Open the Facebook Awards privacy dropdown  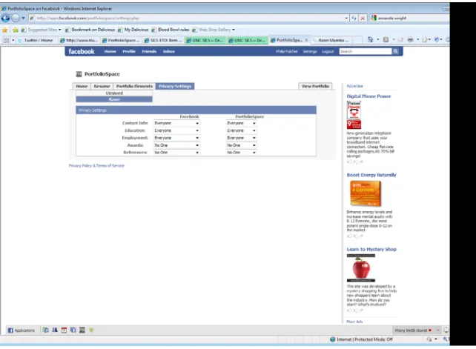tap(176, 145)
